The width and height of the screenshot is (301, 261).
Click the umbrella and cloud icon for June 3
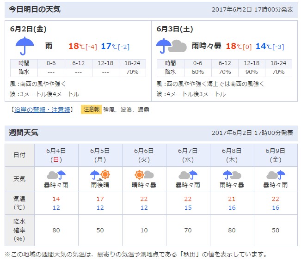click(171, 46)
